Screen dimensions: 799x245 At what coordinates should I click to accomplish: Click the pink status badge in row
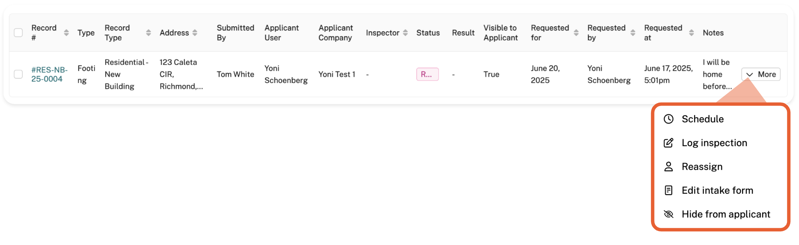pos(427,74)
